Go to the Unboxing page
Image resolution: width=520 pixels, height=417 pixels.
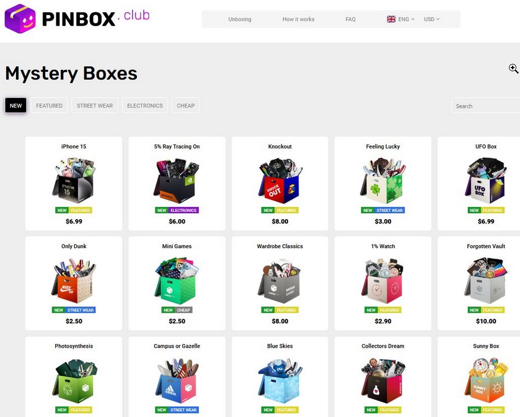pyautogui.click(x=240, y=19)
